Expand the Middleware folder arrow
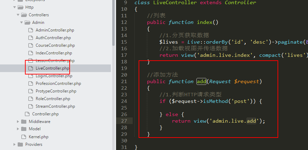The width and height of the screenshot is (308, 150). coord(18,122)
